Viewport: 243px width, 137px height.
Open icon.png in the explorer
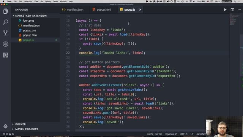pos(28,21)
